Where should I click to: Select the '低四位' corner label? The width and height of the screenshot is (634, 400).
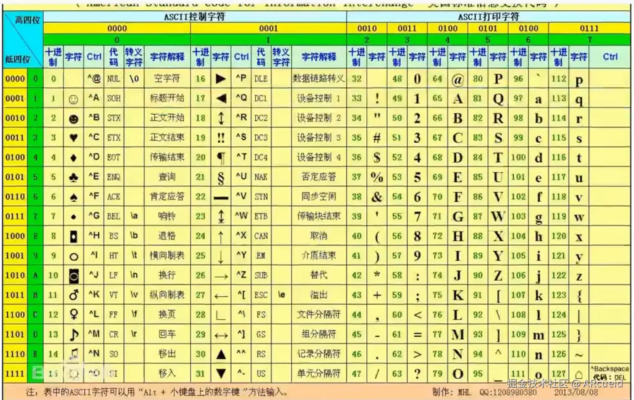17,59
